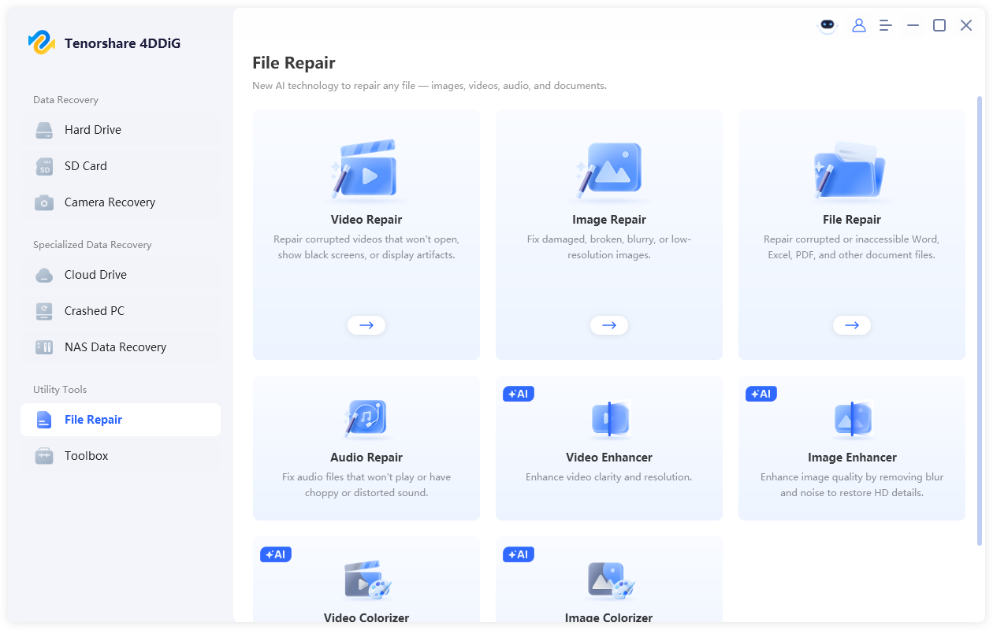Click the File Repair sidebar document icon
This screenshot has height=630, width=993.
[44, 420]
